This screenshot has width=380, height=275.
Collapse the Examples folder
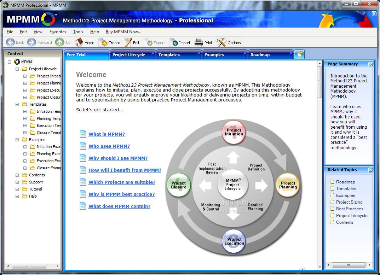click(x=17, y=140)
